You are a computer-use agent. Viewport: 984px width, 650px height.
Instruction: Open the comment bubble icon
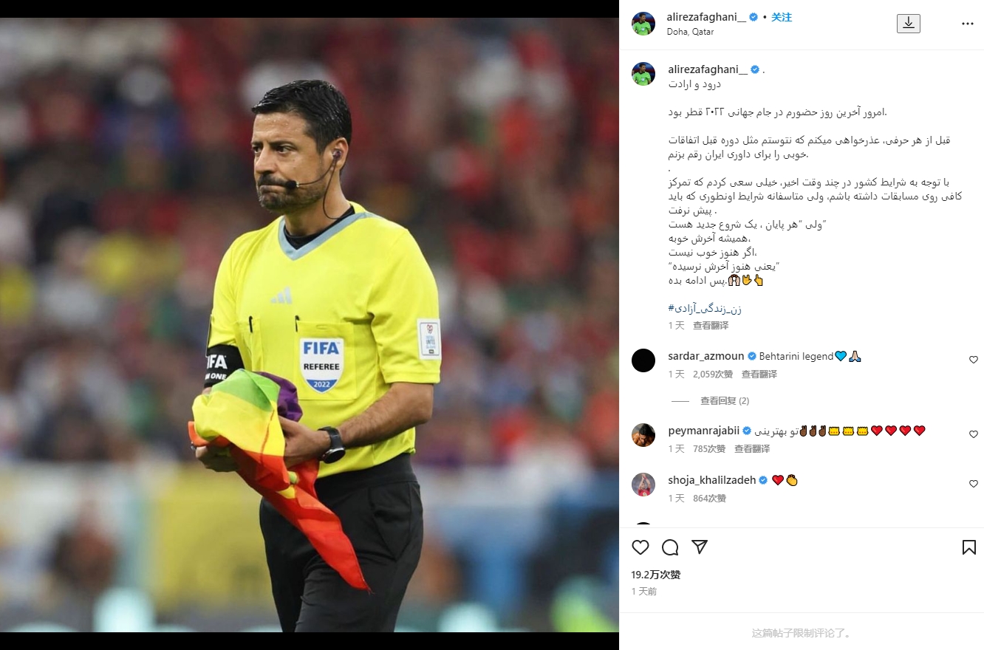pos(670,547)
